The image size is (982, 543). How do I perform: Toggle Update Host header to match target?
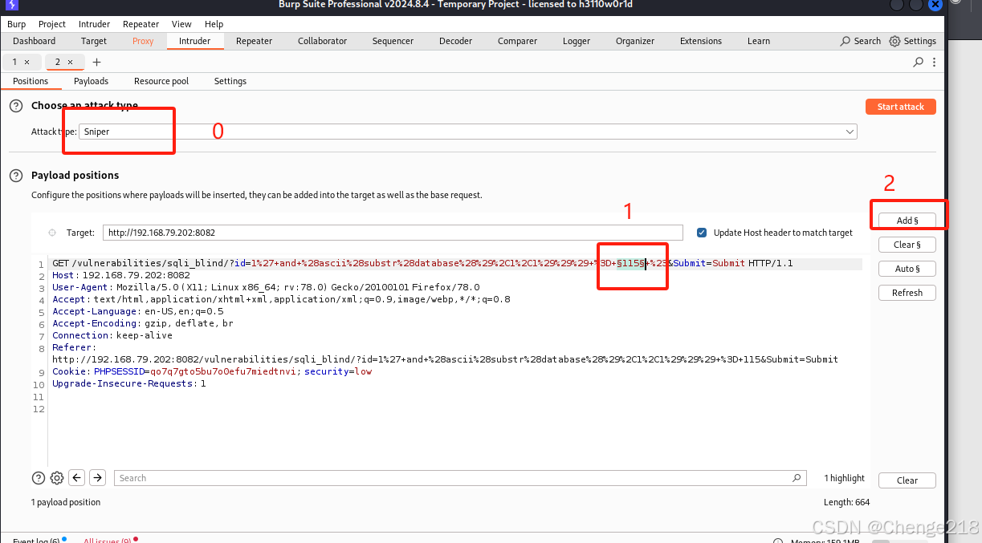(703, 233)
